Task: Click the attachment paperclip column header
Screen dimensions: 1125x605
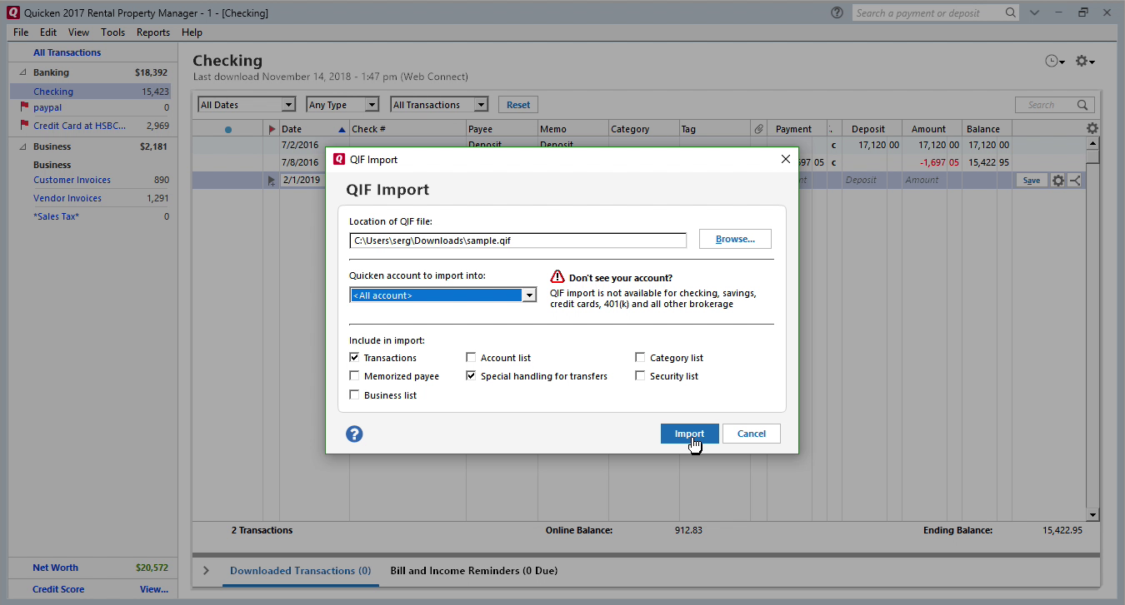Action: coord(758,129)
